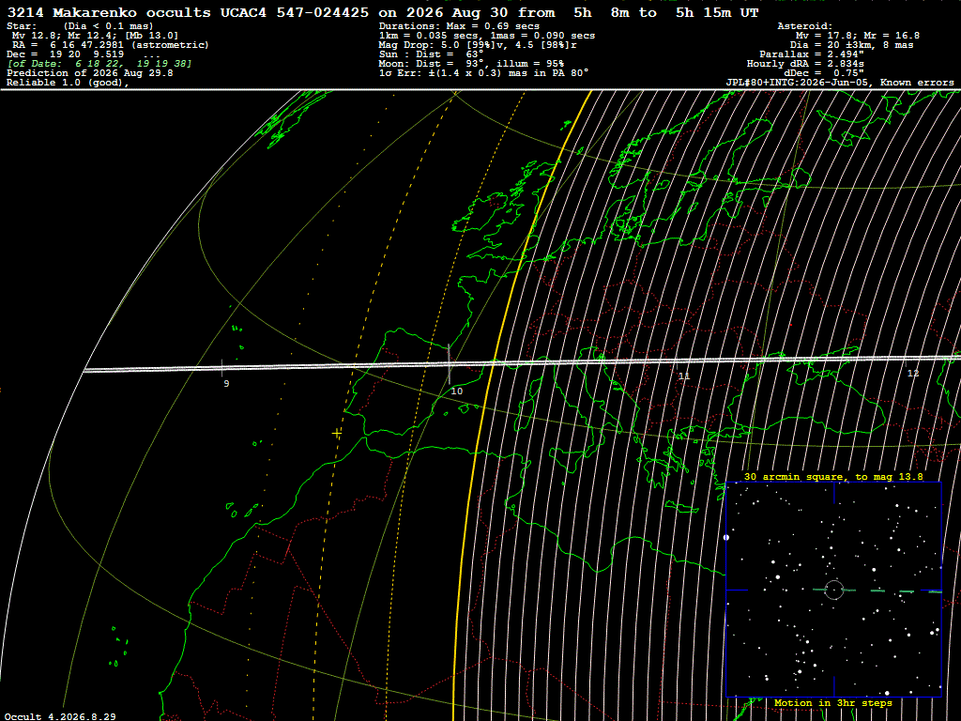Click the yellow crosshair marker off Portugal
Image resolution: width=961 pixels, height=721 pixels.
click(337, 434)
